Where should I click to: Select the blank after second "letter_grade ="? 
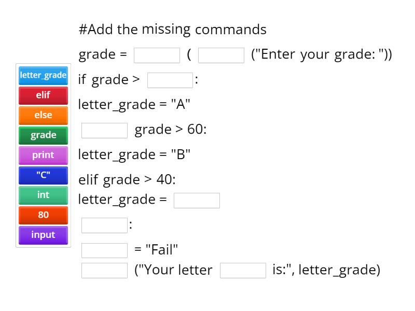[x=197, y=201]
